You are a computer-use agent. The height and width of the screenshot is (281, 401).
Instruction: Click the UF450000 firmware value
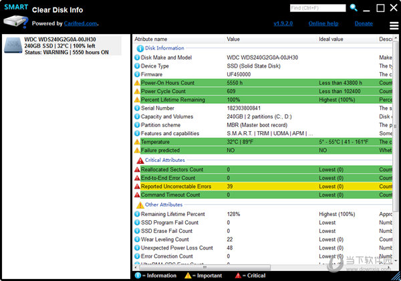point(239,74)
